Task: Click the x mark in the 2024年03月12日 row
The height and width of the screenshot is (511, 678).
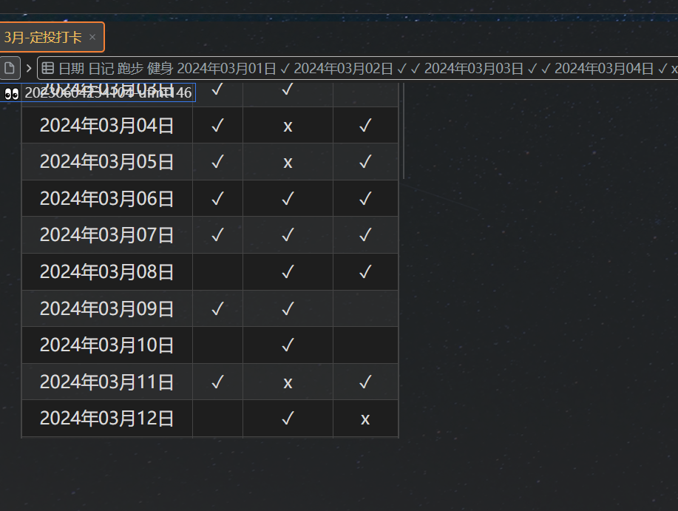Action: click(x=365, y=419)
